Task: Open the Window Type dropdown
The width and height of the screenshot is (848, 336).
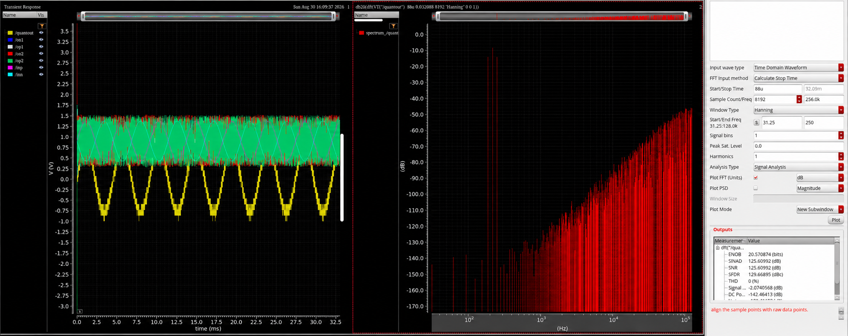Action: coord(798,110)
